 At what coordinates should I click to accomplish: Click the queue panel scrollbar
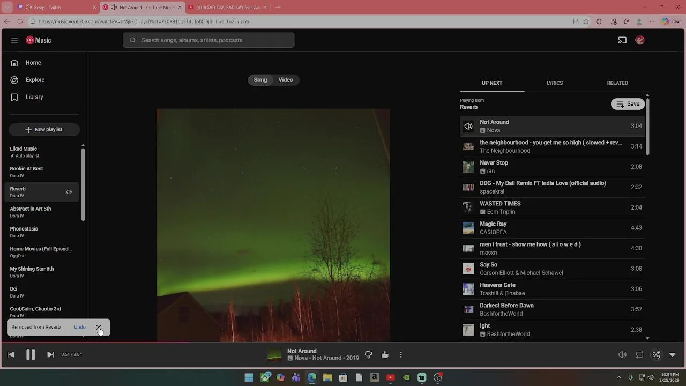(647, 128)
